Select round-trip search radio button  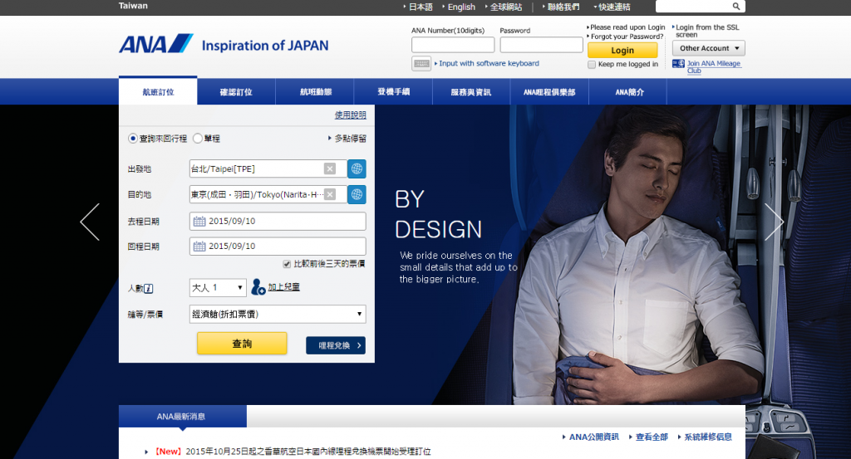click(x=132, y=138)
